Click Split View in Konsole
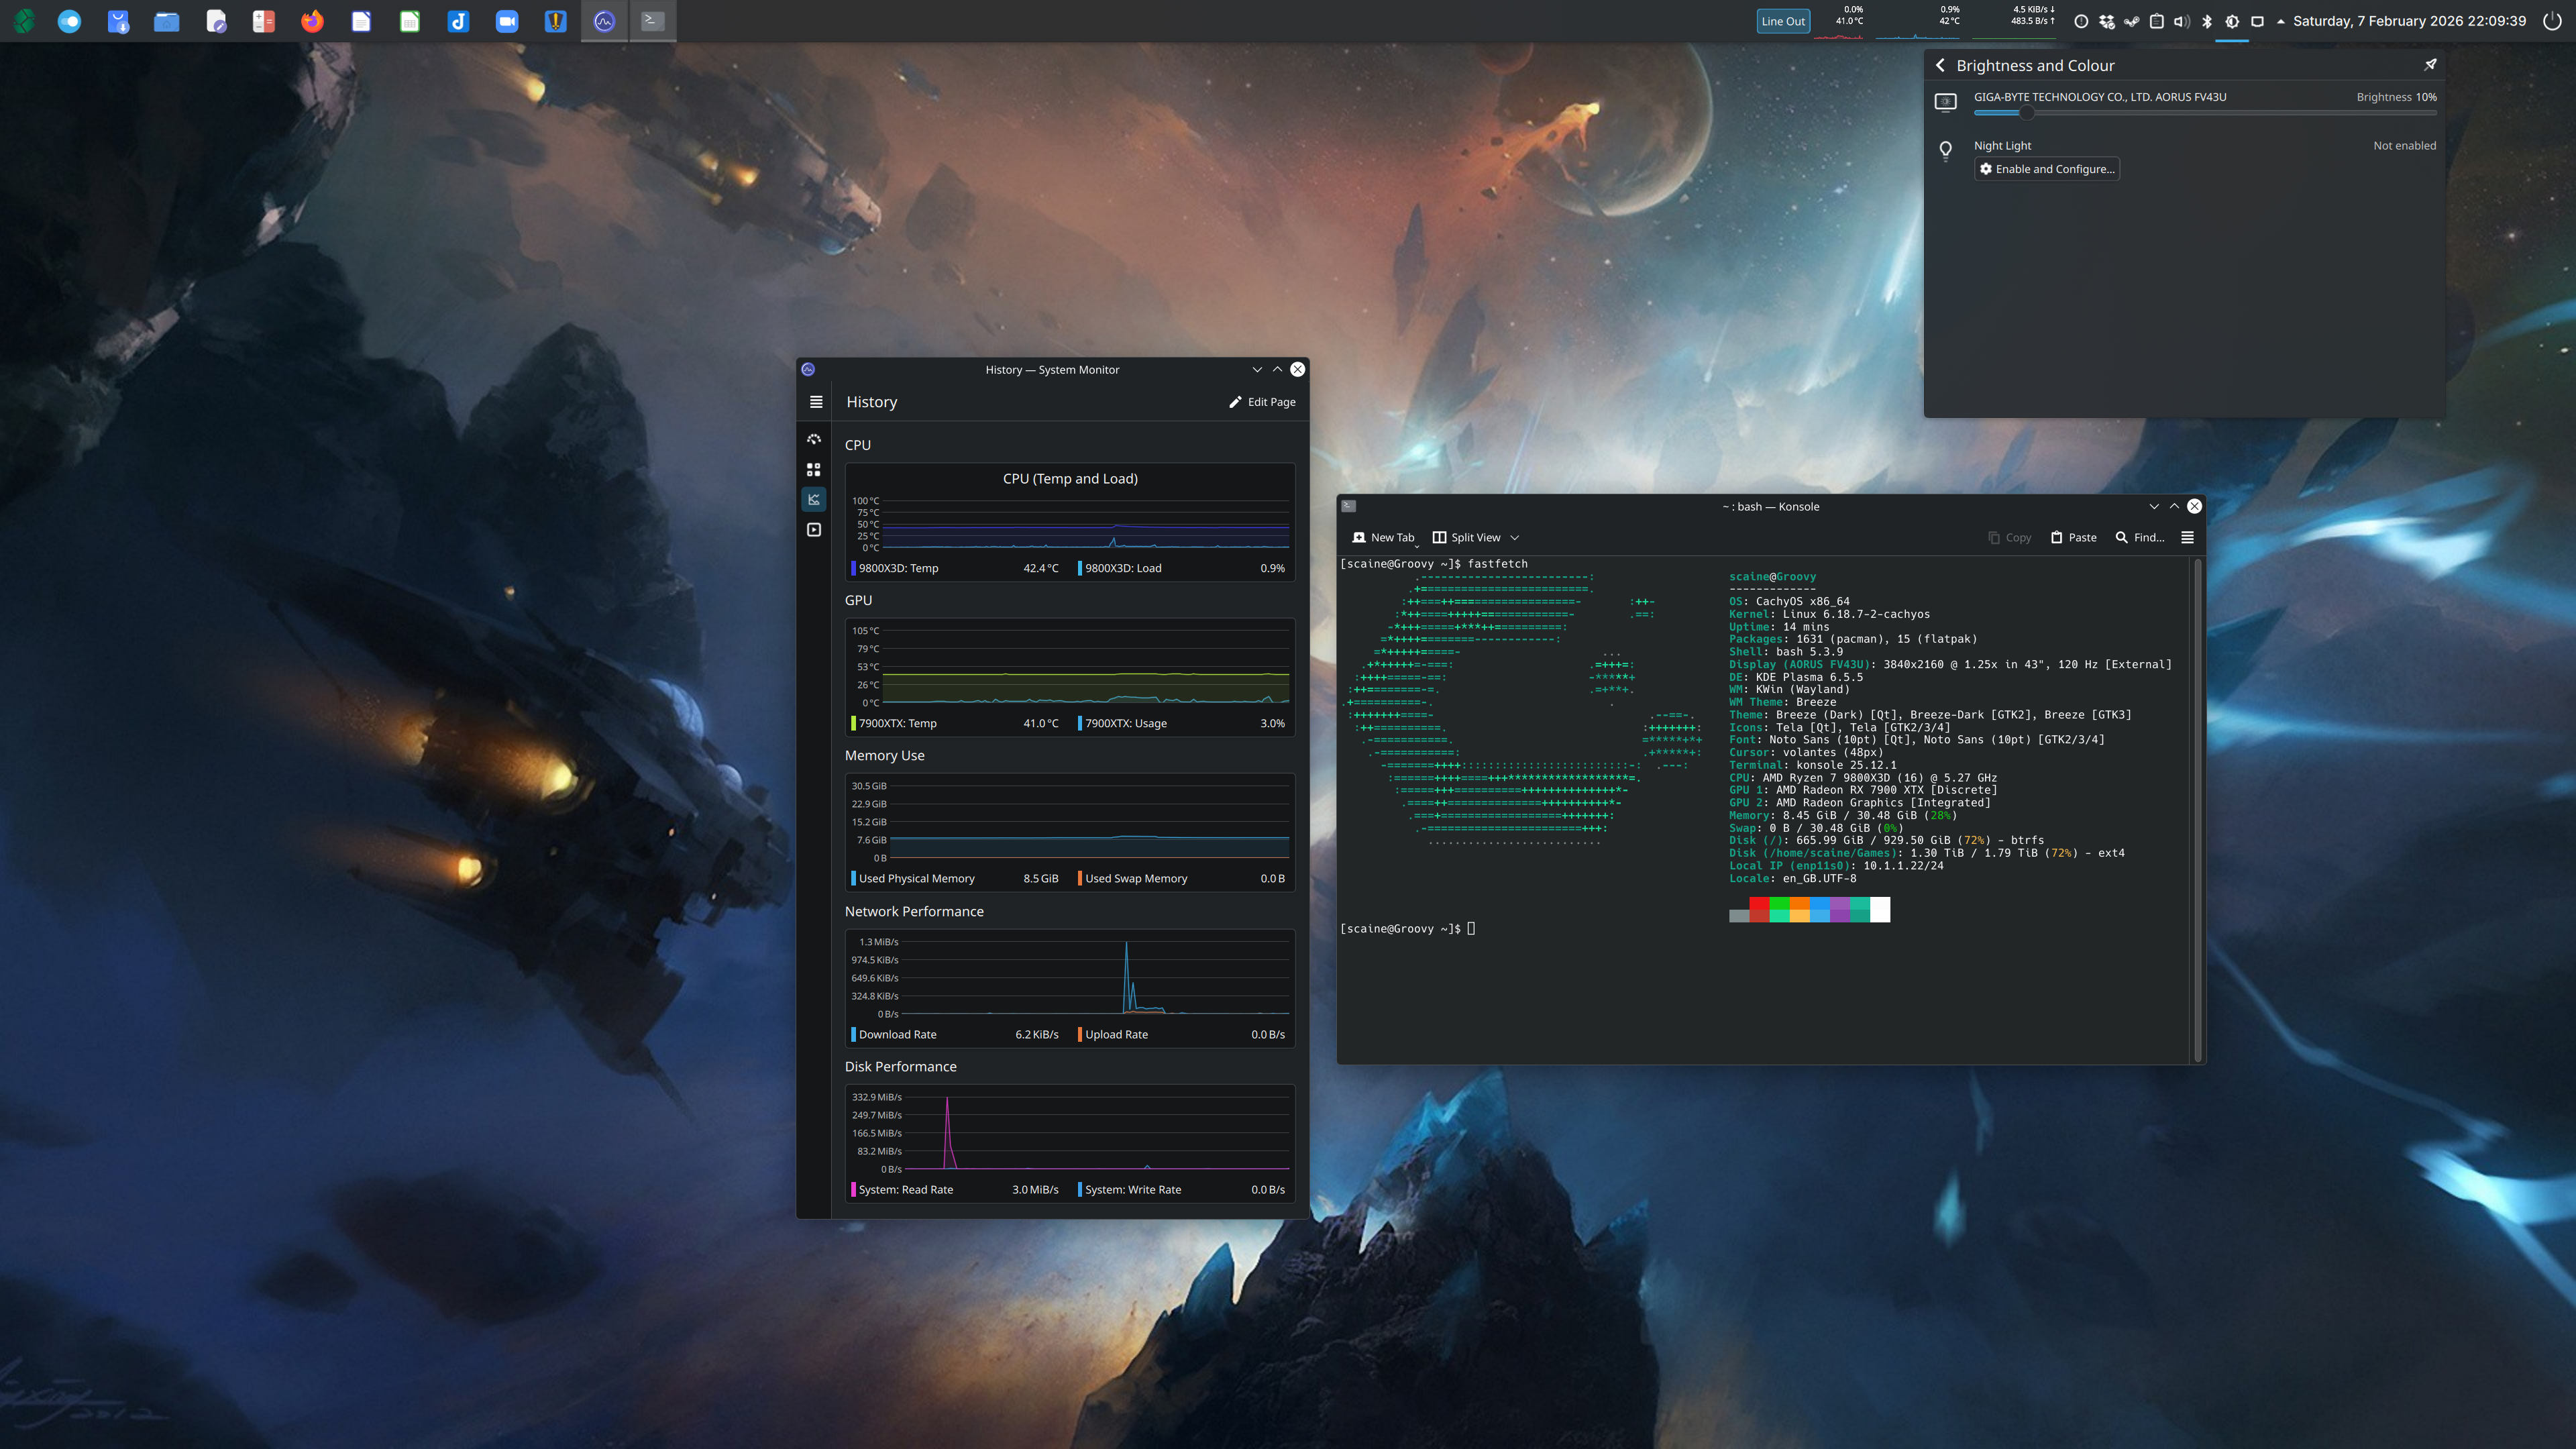Viewport: 2576px width, 1449px height. [x=1466, y=538]
